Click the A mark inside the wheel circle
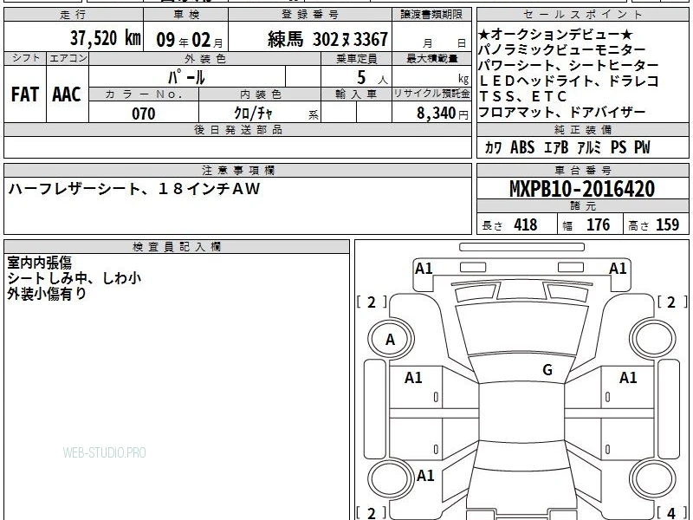The height and width of the screenshot is (520, 693). tap(390, 339)
